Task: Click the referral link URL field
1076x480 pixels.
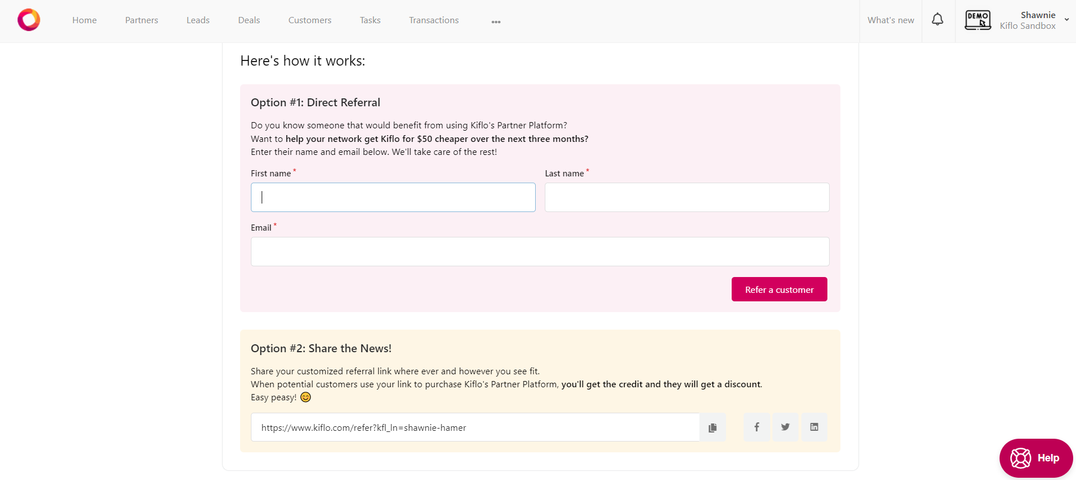Action: point(475,427)
